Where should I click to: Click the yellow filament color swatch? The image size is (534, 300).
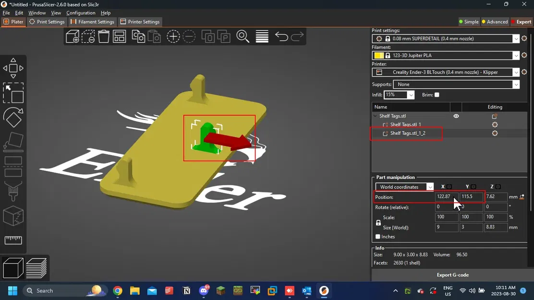point(379,55)
